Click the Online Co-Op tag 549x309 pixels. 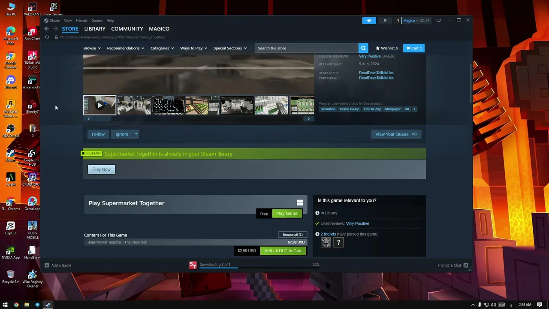coord(350,109)
